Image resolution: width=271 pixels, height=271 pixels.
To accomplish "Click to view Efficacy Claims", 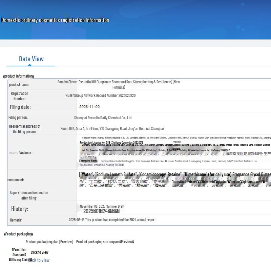I will (39, 260).
